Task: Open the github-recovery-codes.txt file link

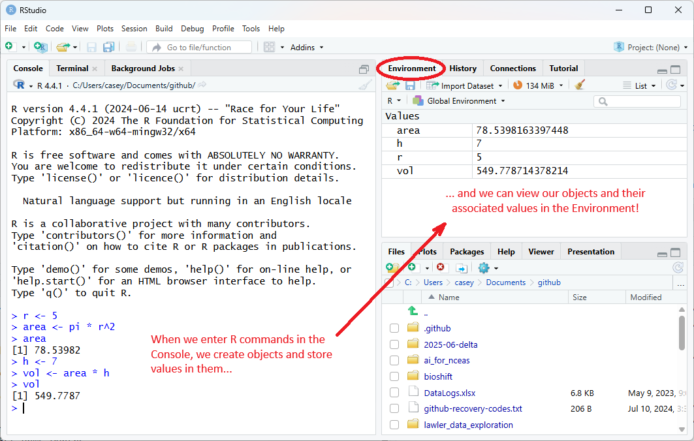Action: tap(473, 409)
